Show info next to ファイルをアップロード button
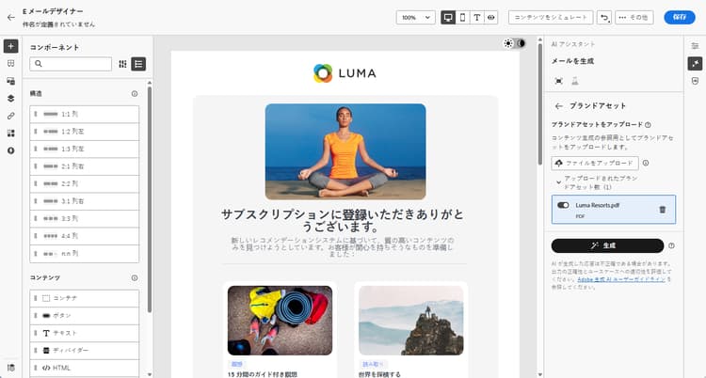706x378 pixels. [x=646, y=163]
